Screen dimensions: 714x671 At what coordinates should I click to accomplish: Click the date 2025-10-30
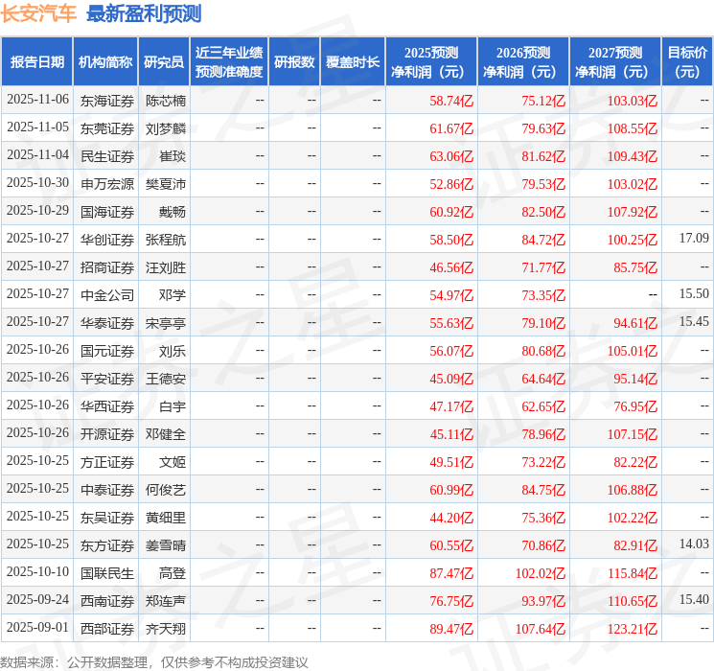click(37, 182)
